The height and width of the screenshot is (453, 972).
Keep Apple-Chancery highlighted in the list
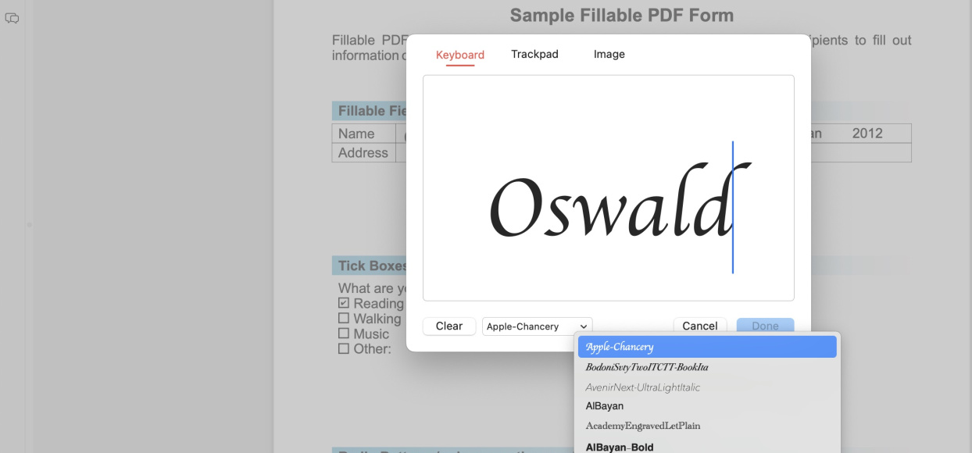coord(706,346)
